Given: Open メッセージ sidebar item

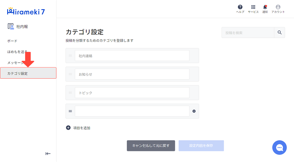Looking at the screenshot, I should (x=16, y=63).
